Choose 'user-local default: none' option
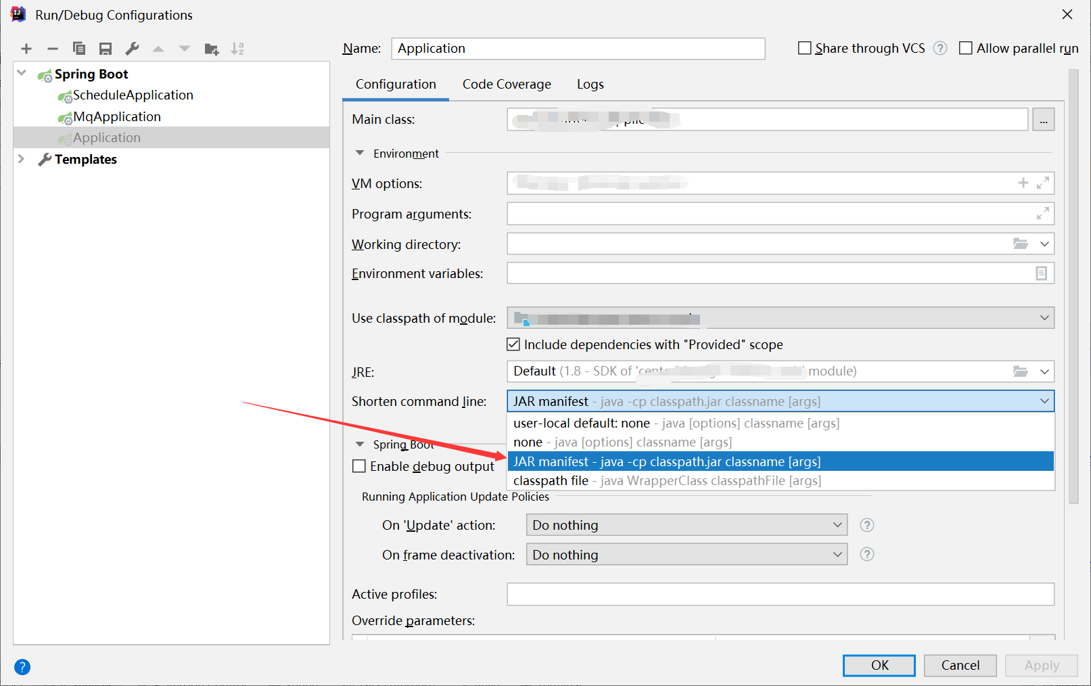Image resolution: width=1091 pixels, height=686 pixels. [x=781, y=424]
